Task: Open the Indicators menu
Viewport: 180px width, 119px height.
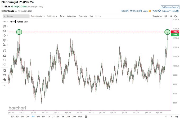Action: click(x=71, y=16)
